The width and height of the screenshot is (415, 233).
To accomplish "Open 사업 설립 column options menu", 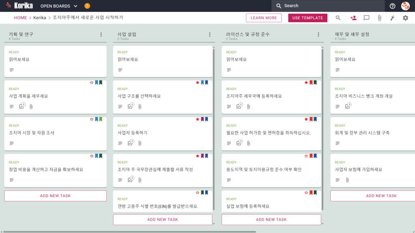I will (x=210, y=35).
